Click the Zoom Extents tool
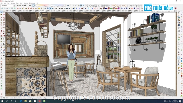The width and height of the screenshot is (183, 103). [1, 52]
